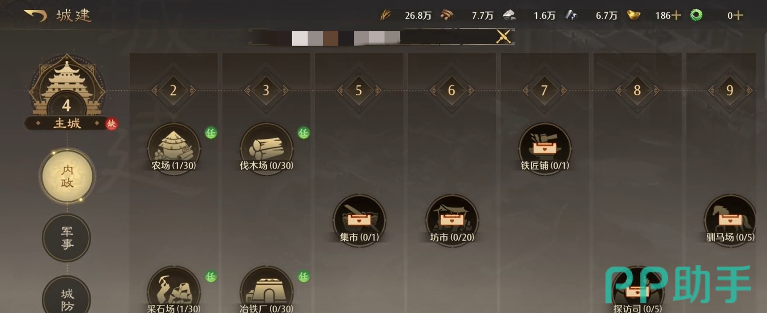Open the 农场 farm building

click(174, 149)
